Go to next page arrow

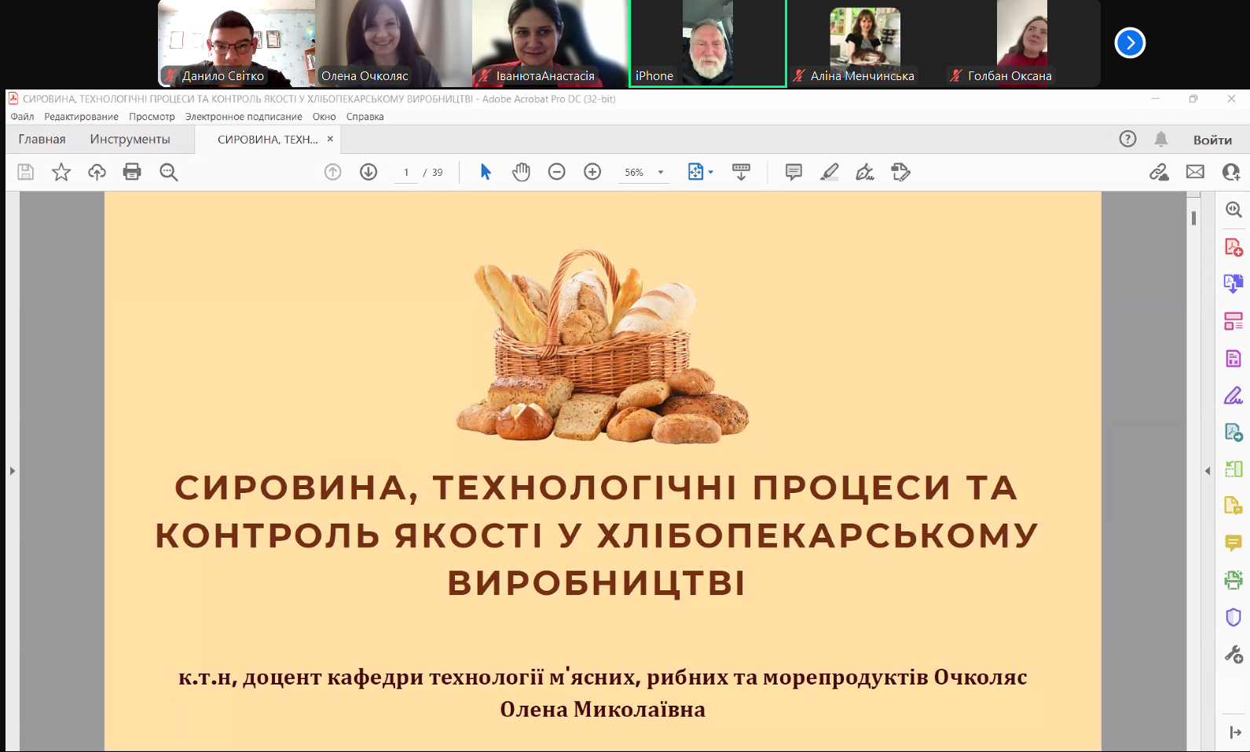click(368, 172)
